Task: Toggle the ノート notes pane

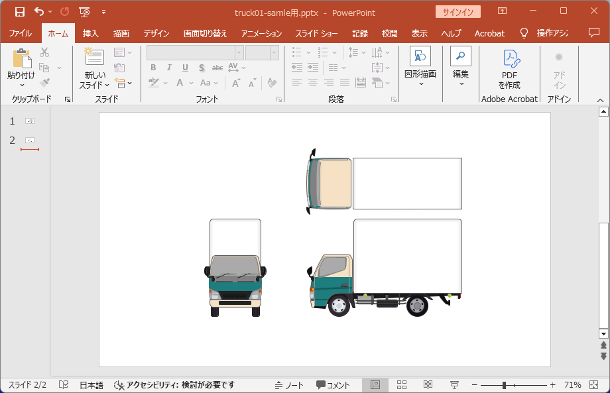Action: point(288,385)
